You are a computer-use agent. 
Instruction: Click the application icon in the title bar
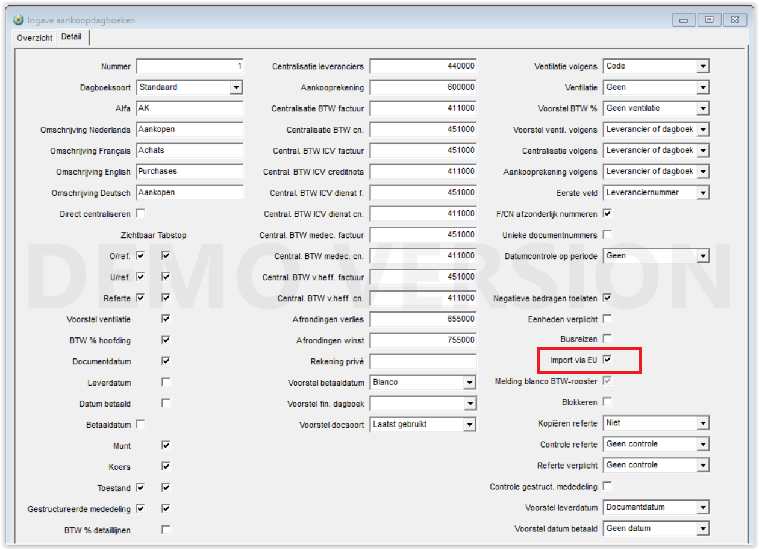(x=19, y=20)
